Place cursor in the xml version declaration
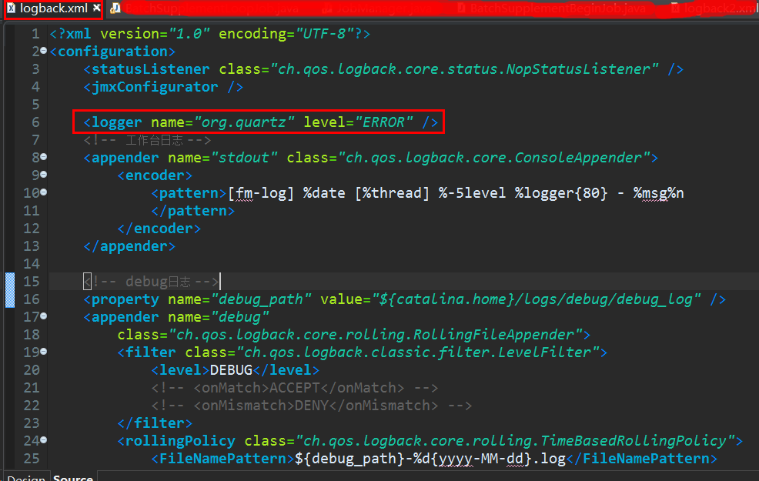Viewport: 759px width, 481px height. [x=210, y=34]
